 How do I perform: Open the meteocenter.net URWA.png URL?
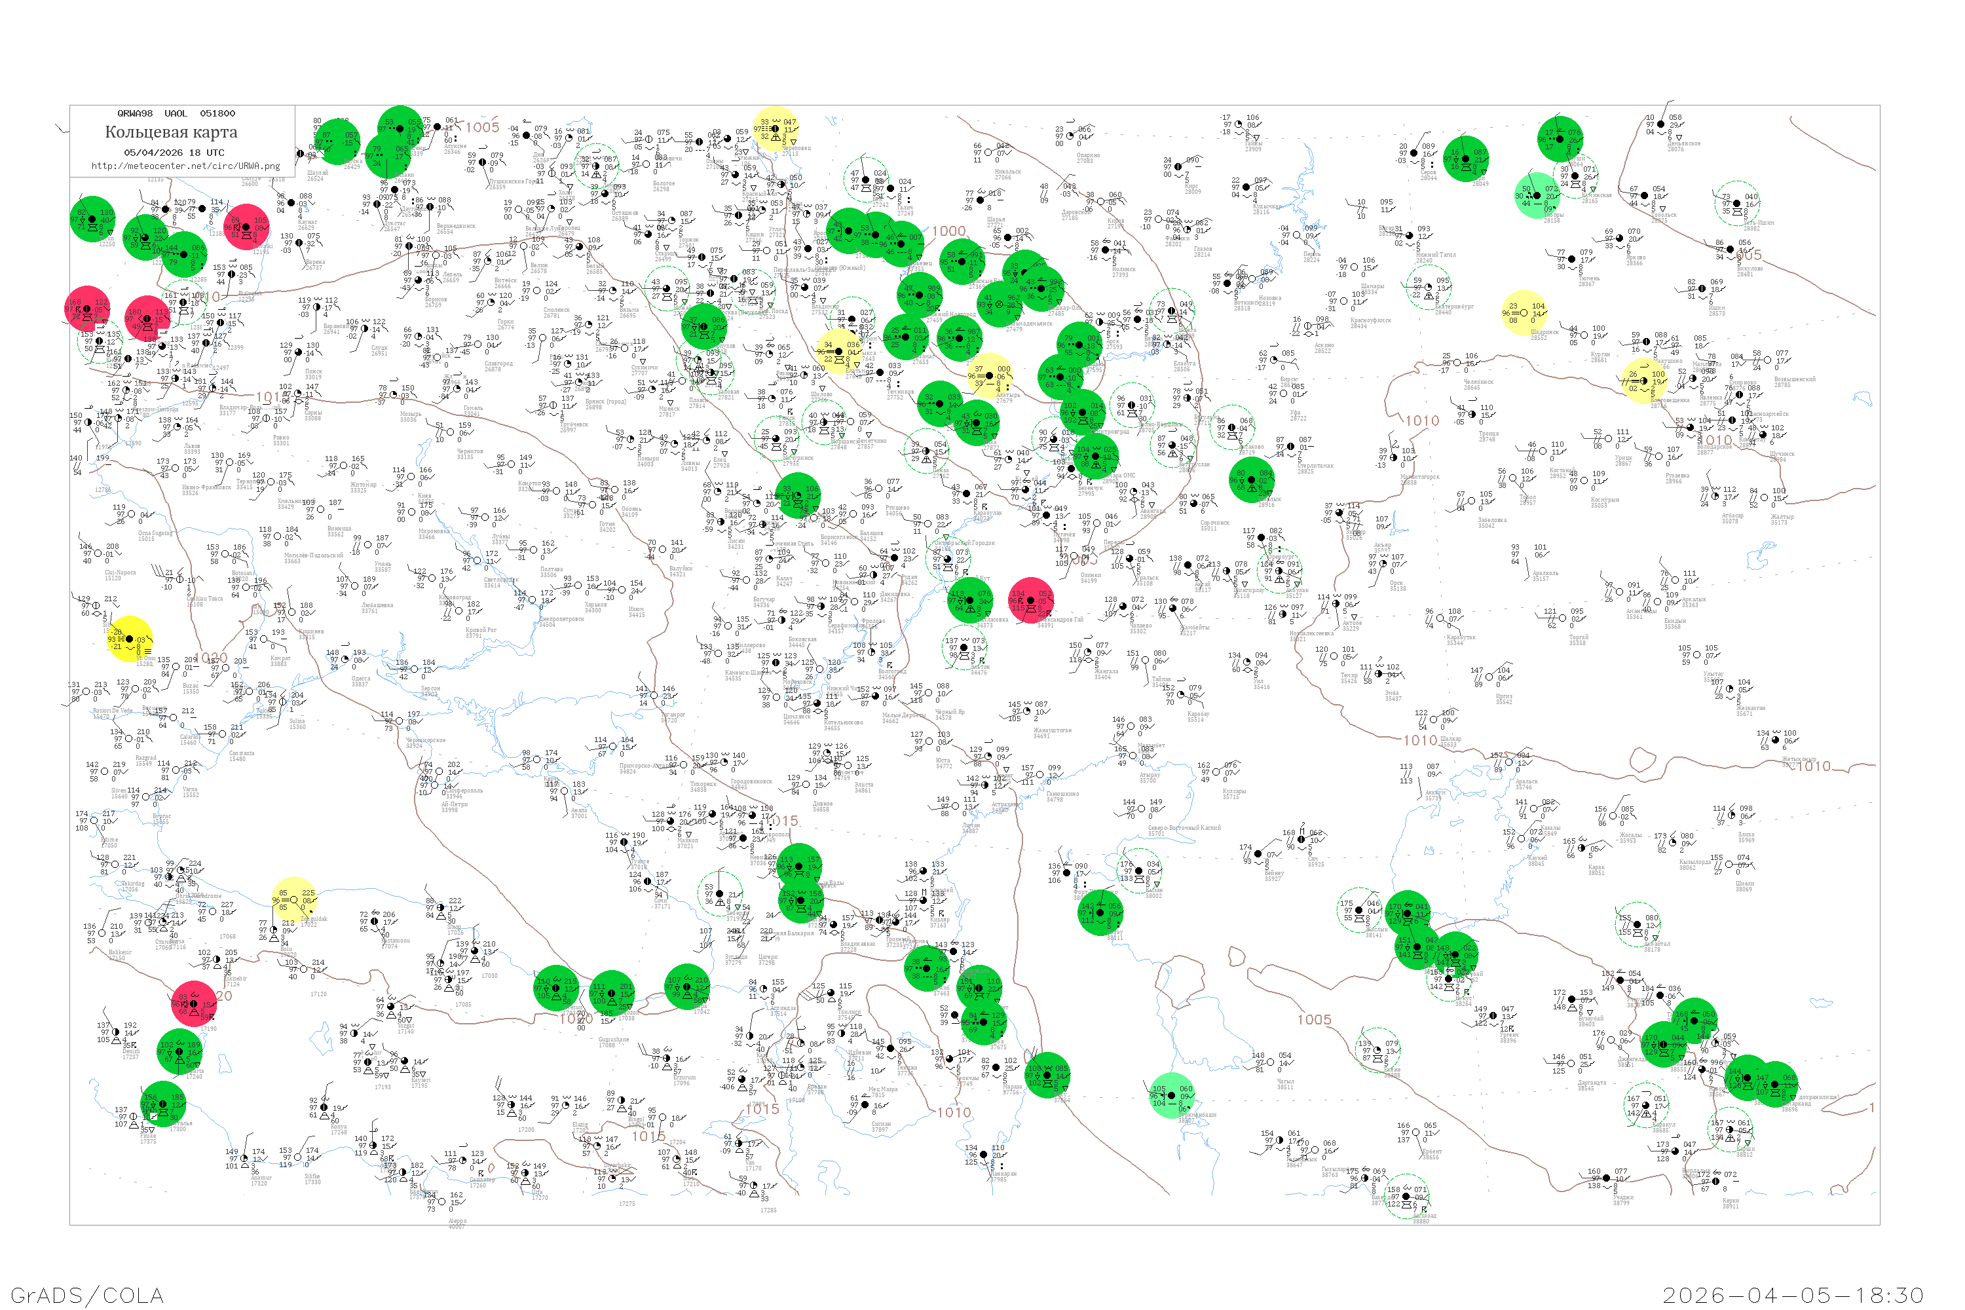pyautogui.click(x=185, y=166)
